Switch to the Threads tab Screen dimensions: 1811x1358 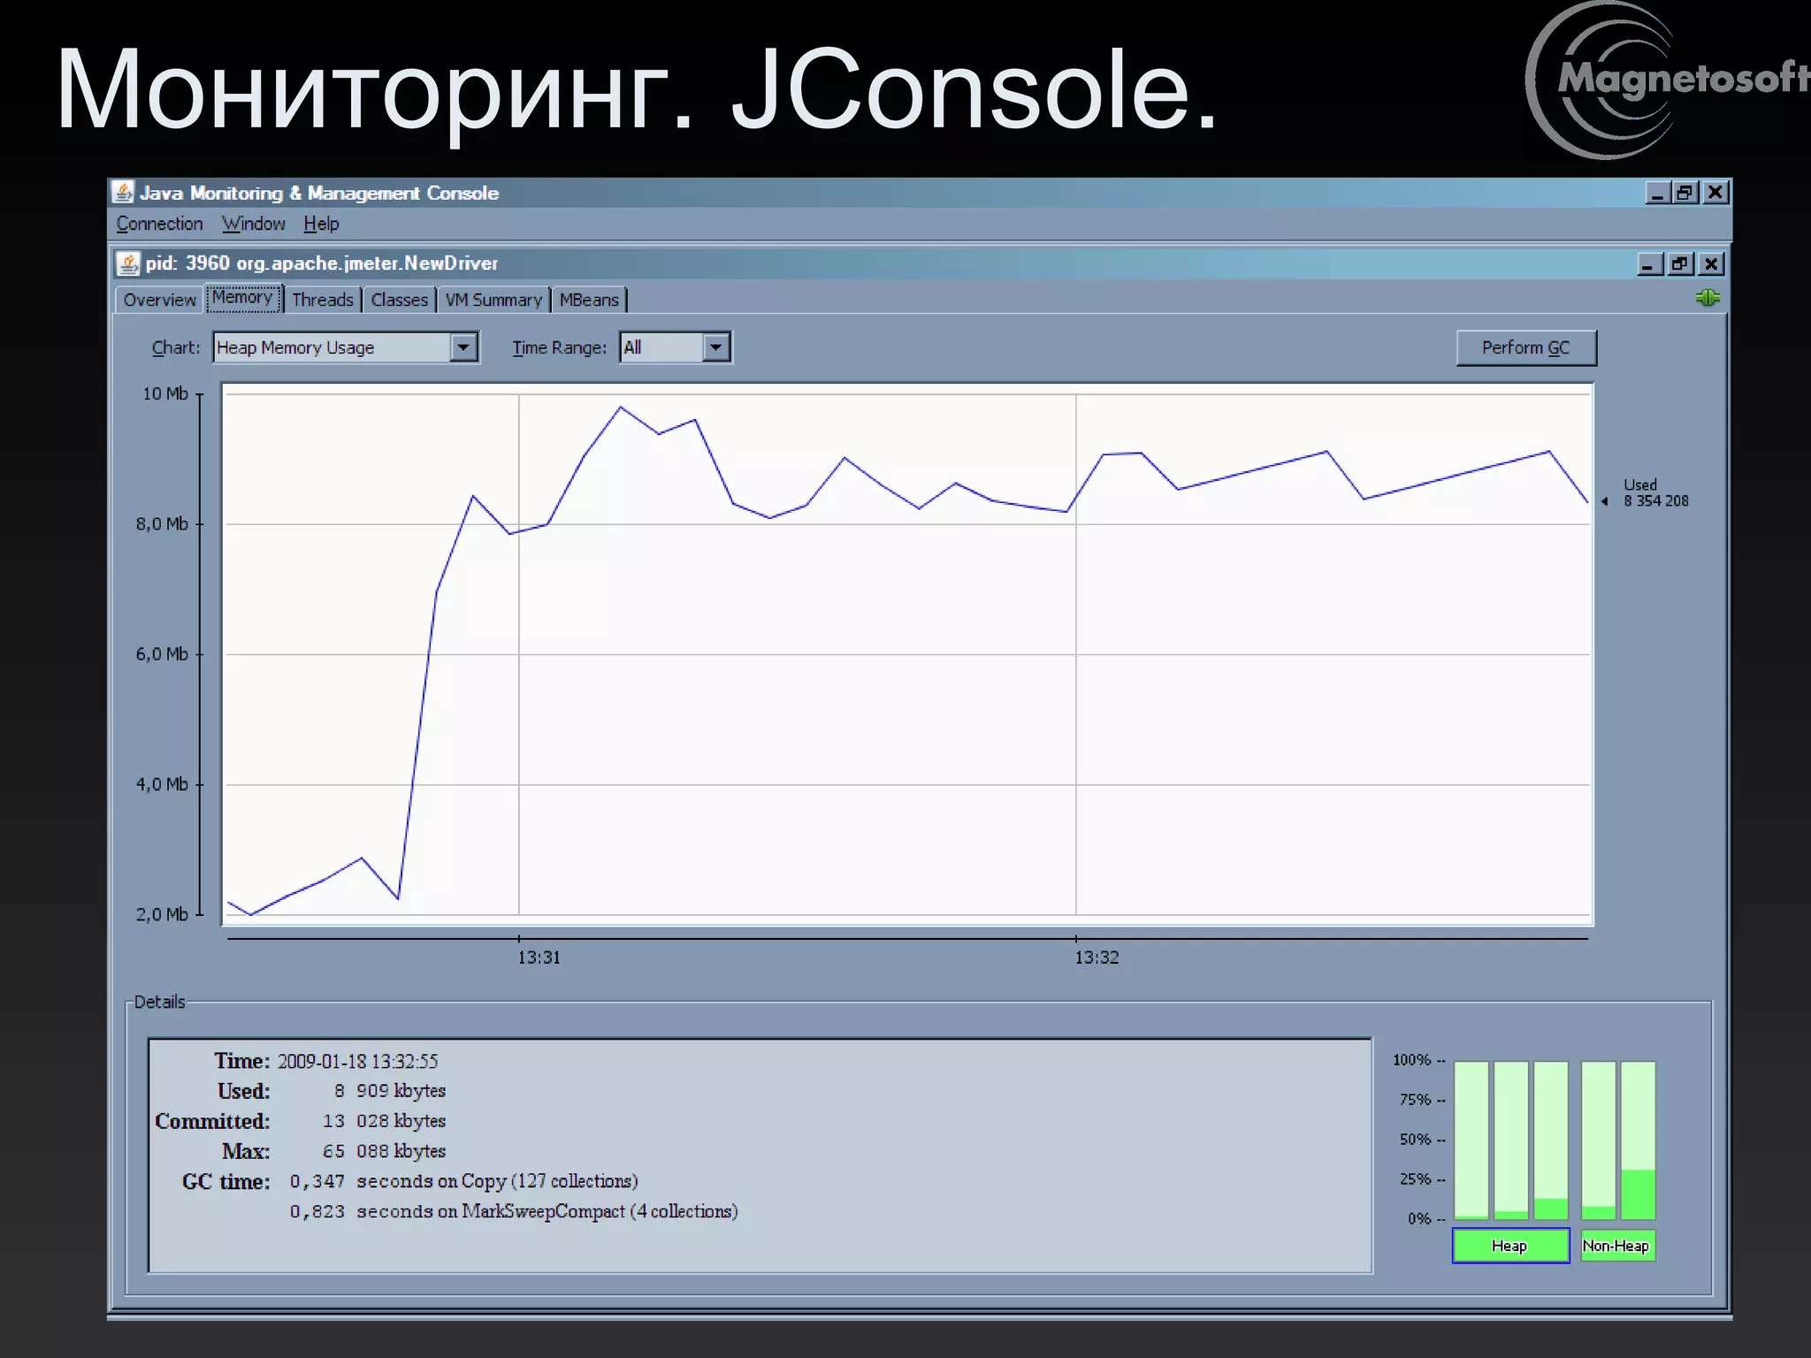click(x=322, y=300)
